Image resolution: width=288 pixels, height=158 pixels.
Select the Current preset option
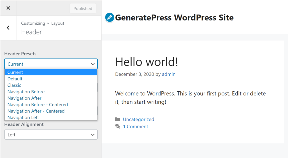point(51,72)
